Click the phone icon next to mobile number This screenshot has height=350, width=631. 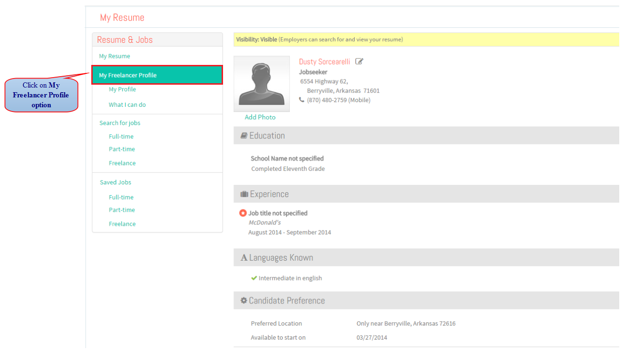click(302, 100)
